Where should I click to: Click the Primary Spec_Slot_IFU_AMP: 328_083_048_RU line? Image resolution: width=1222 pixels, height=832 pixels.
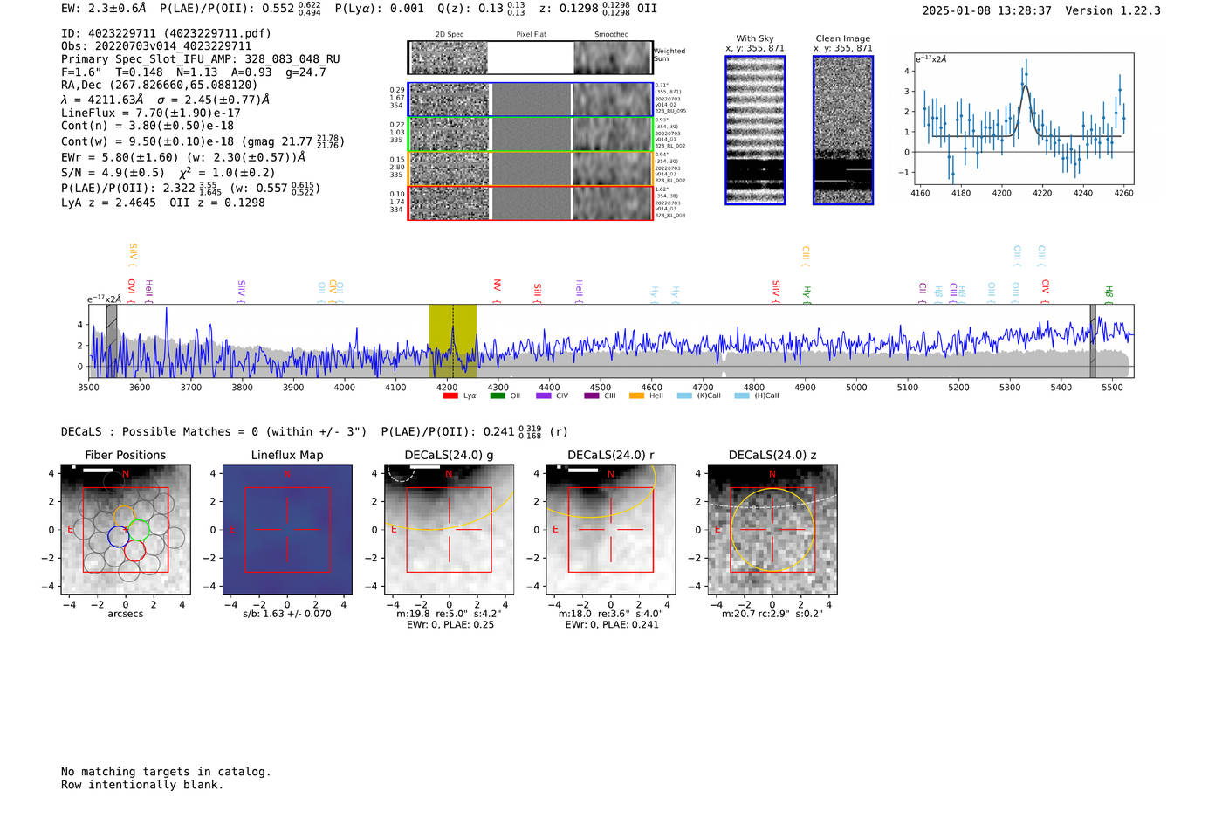point(201,59)
